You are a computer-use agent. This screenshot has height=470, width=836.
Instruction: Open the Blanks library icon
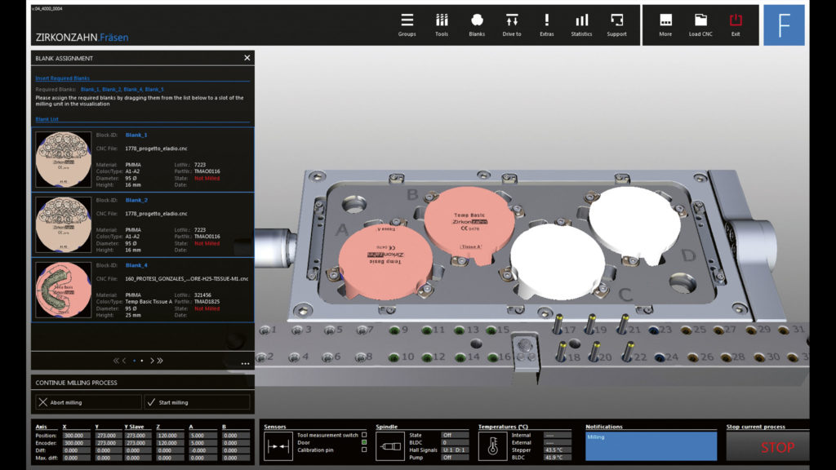click(477, 20)
